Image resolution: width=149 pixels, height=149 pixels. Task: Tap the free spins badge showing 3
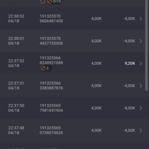[x=46, y=68]
